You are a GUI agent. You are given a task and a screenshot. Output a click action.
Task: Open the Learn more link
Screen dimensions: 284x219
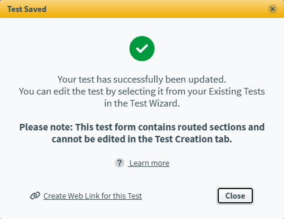click(149, 163)
